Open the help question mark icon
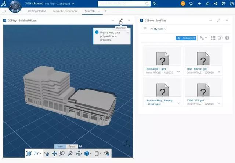235x163 pixels. (232, 4)
